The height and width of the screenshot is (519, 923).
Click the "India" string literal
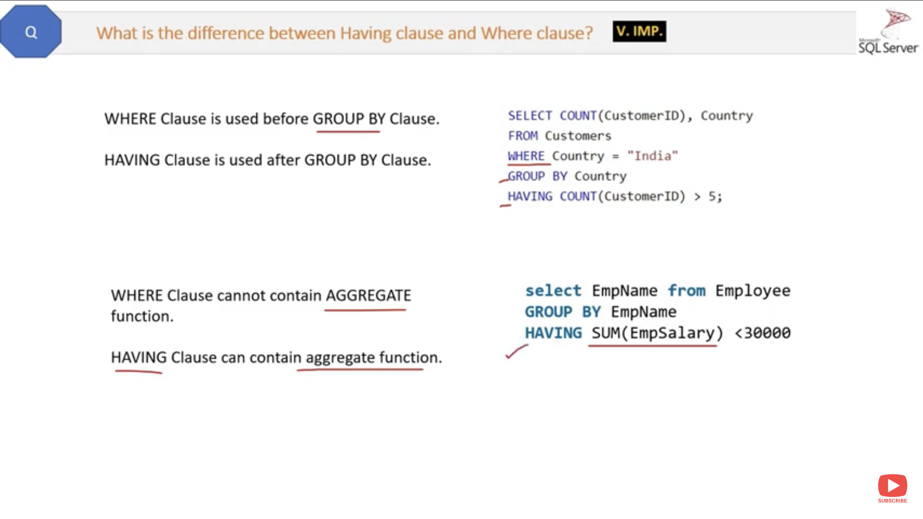tap(652, 156)
